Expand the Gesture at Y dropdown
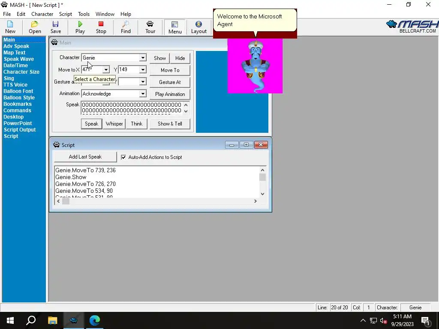This screenshot has width=439, height=329. [143, 81]
